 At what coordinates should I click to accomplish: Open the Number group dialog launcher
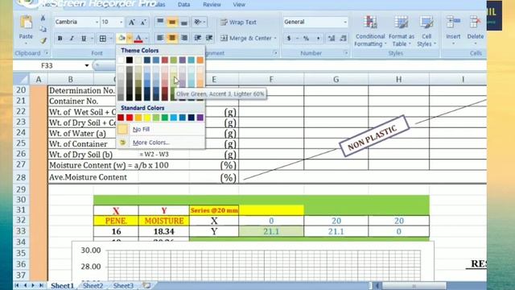(345, 53)
